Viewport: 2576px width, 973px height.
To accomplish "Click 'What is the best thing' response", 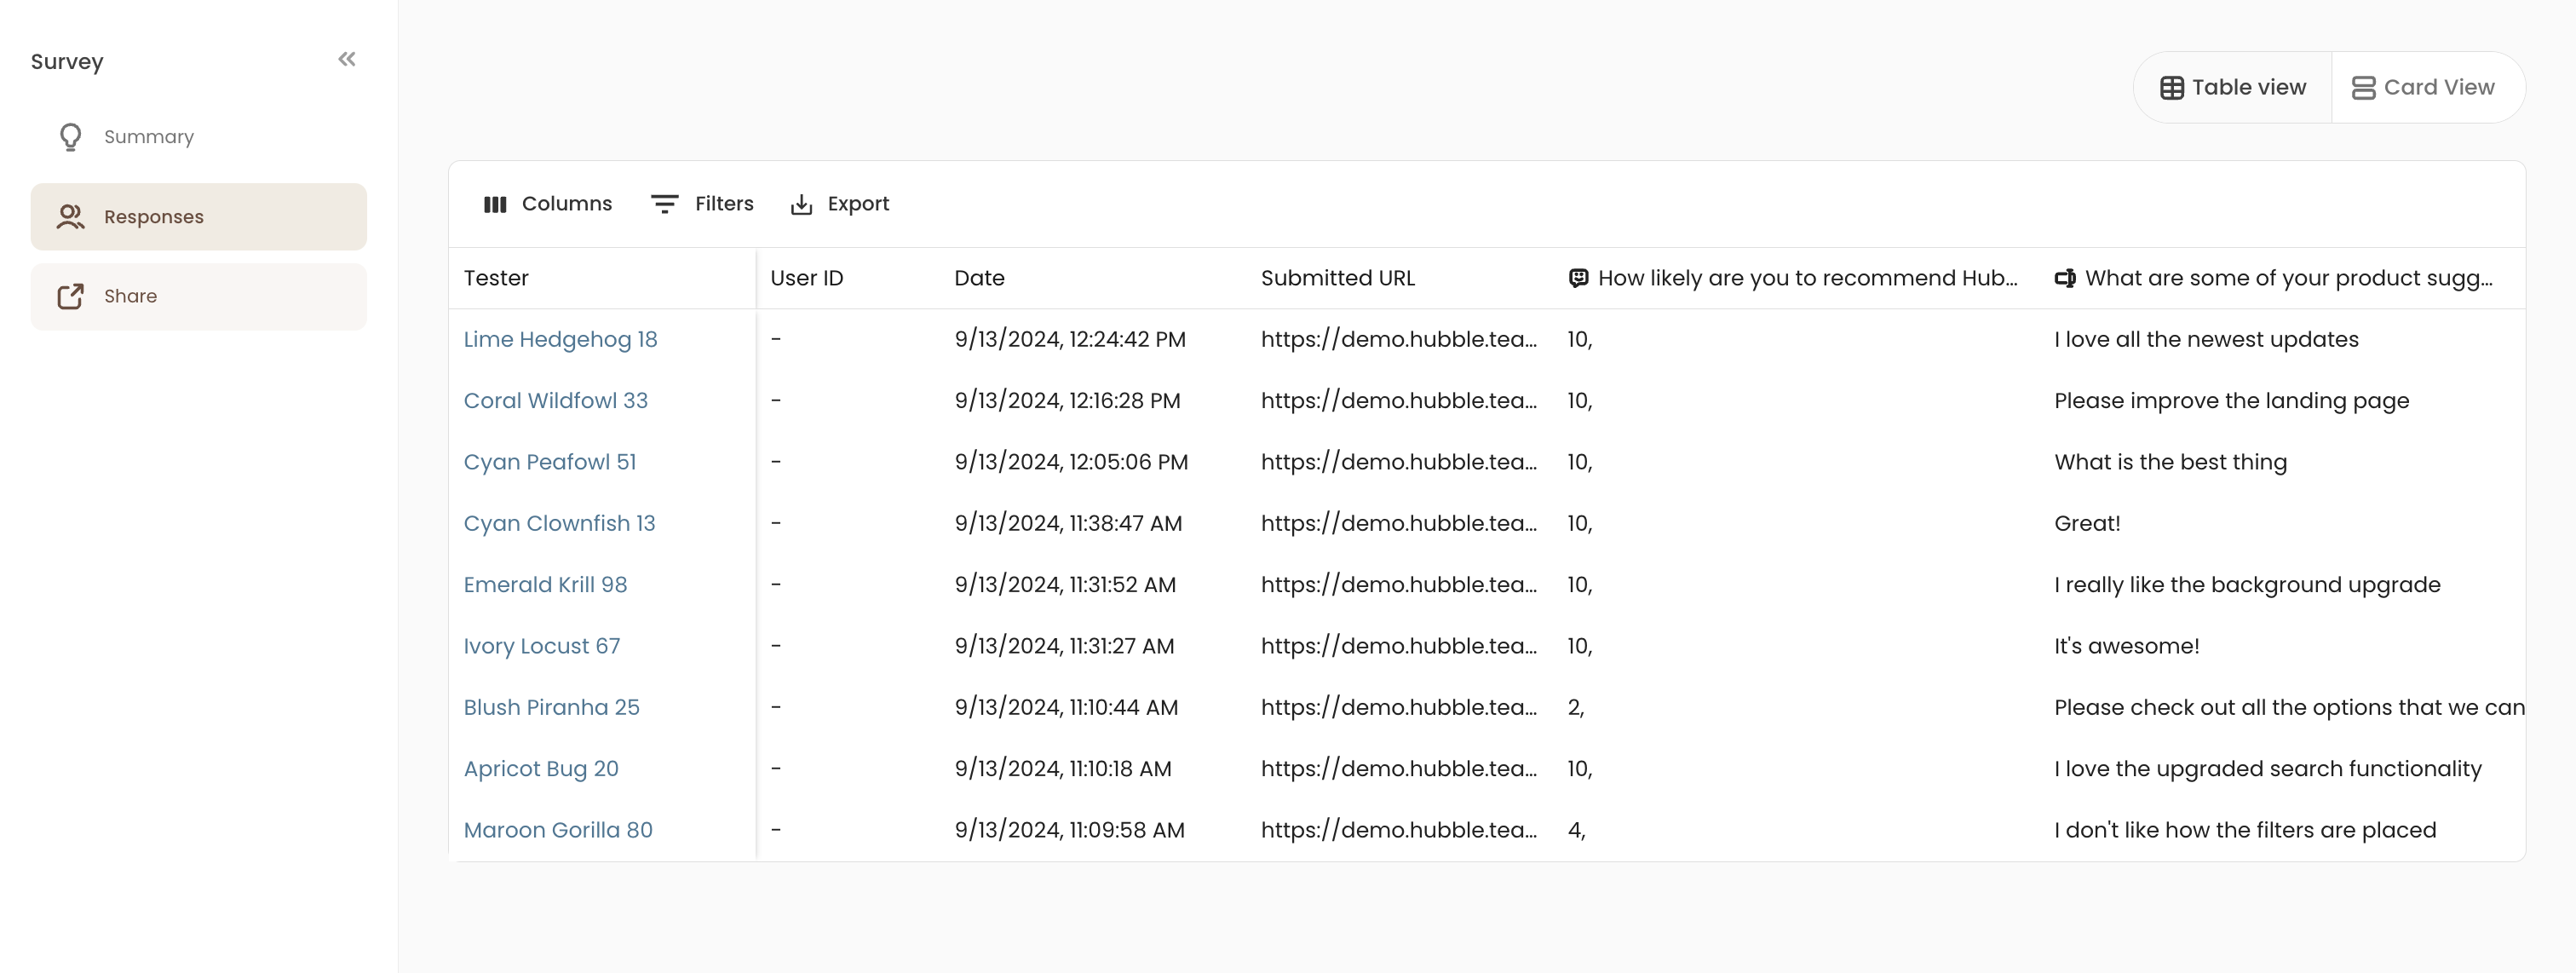I will click(x=2170, y=462).
